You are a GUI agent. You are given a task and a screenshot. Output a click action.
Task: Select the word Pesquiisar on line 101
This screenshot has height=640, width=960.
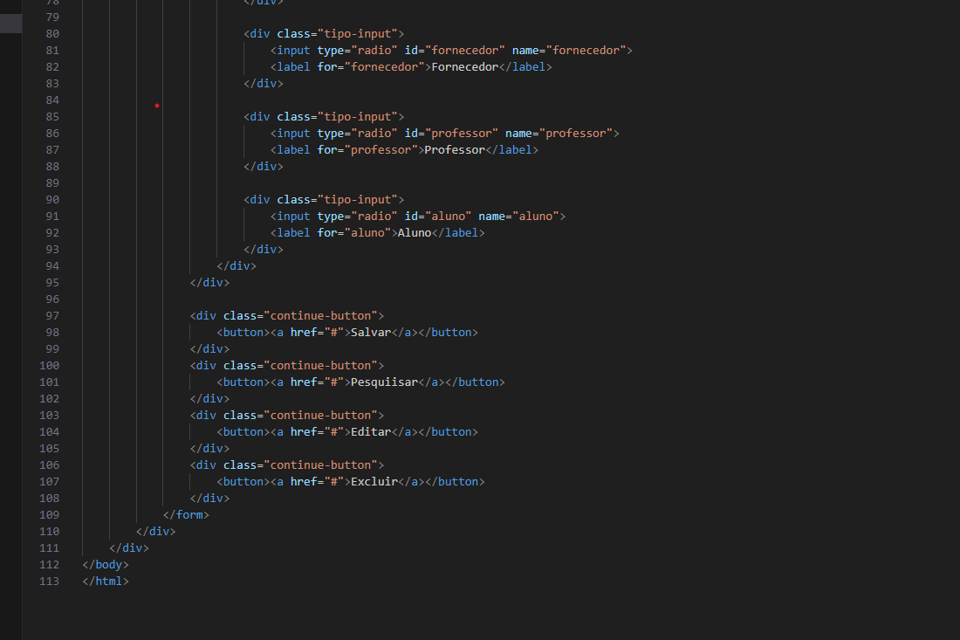coord(385,382)
